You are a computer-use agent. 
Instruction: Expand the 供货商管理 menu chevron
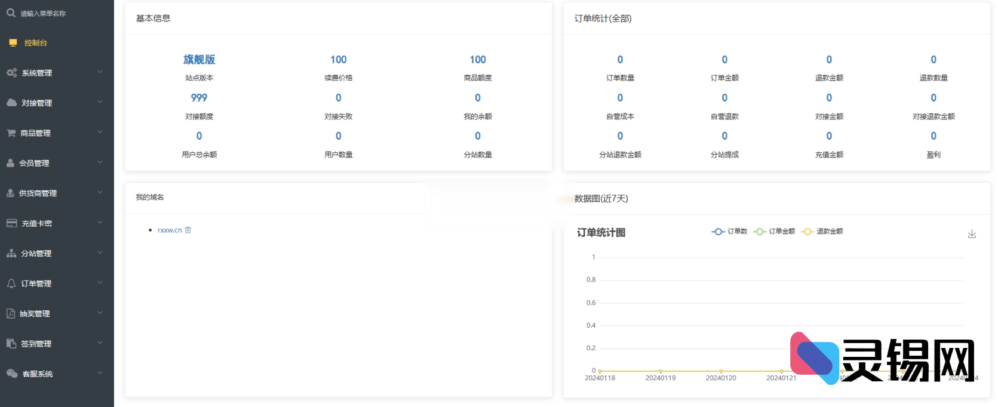point(100,193)
